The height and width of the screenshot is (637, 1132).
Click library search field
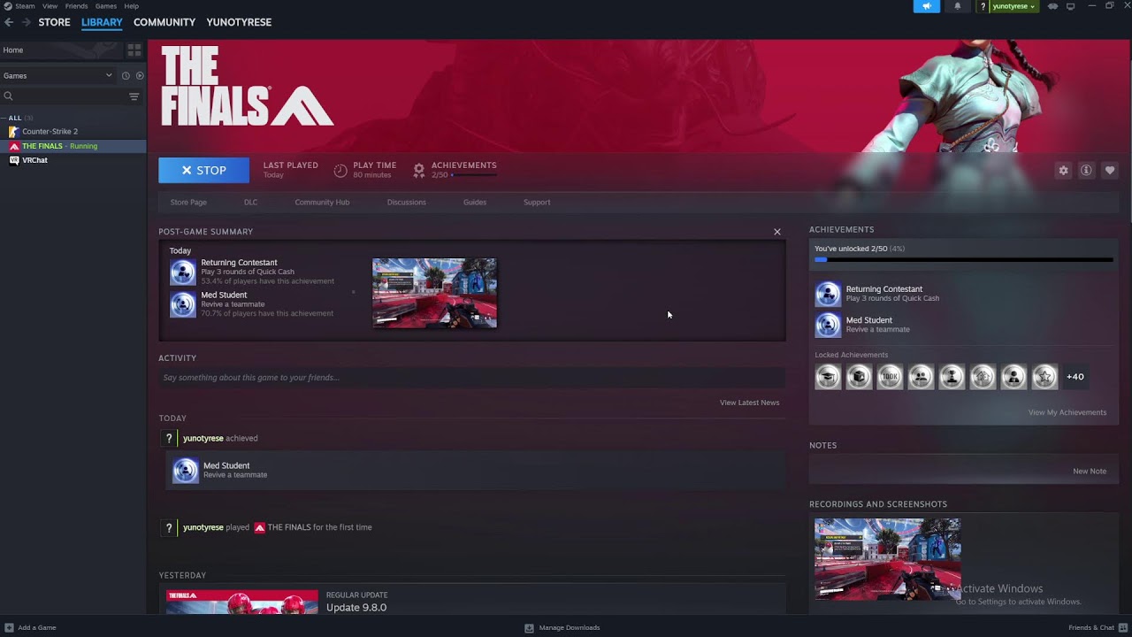click(x=64, y=96)
